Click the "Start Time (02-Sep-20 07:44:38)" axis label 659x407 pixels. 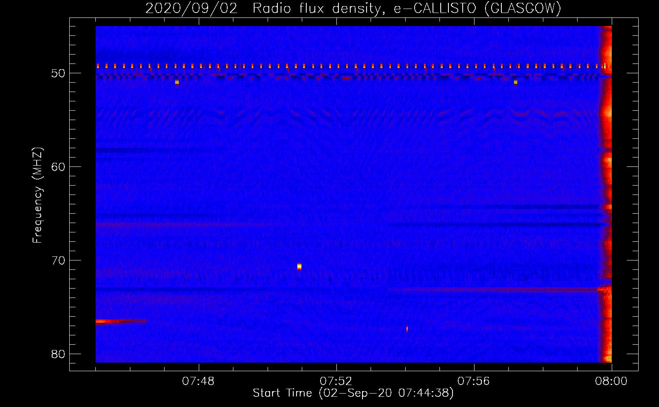(x=353, y=393)
